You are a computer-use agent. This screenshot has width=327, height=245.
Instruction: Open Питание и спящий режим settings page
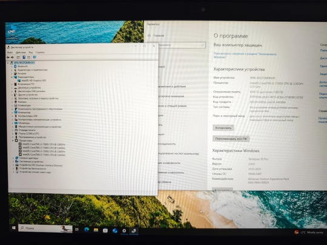pyautogui.click(x=173, y=106)
